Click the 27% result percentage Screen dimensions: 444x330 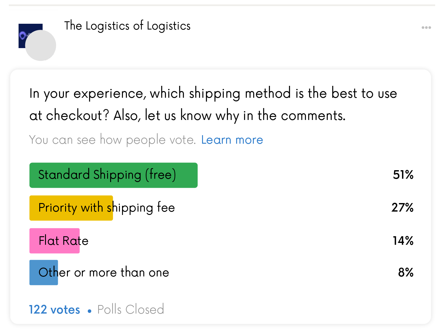pyautogui.click(x=402, y=208)
